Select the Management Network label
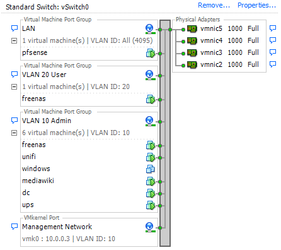Screen dimensions: 281x250 (57, 227)
